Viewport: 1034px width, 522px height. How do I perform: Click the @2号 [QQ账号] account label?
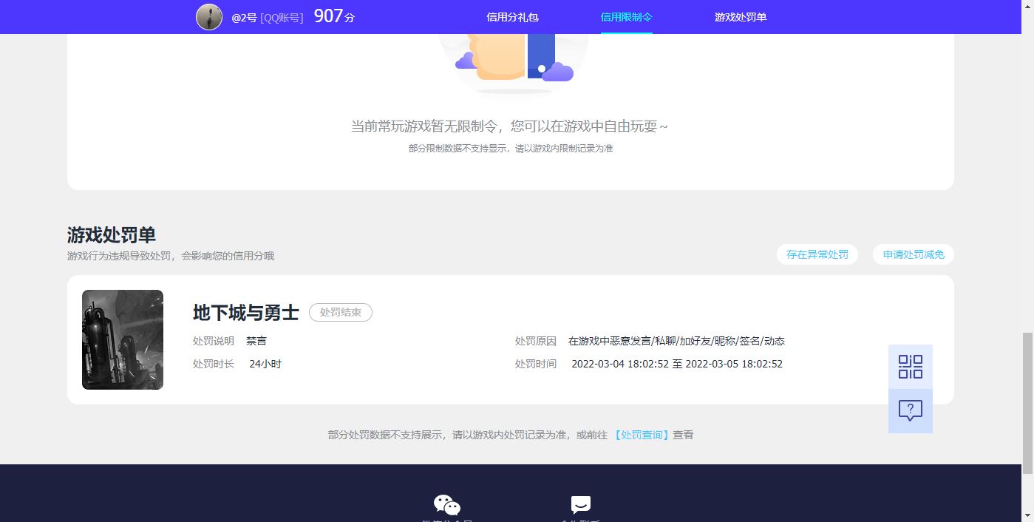point(268,17)
